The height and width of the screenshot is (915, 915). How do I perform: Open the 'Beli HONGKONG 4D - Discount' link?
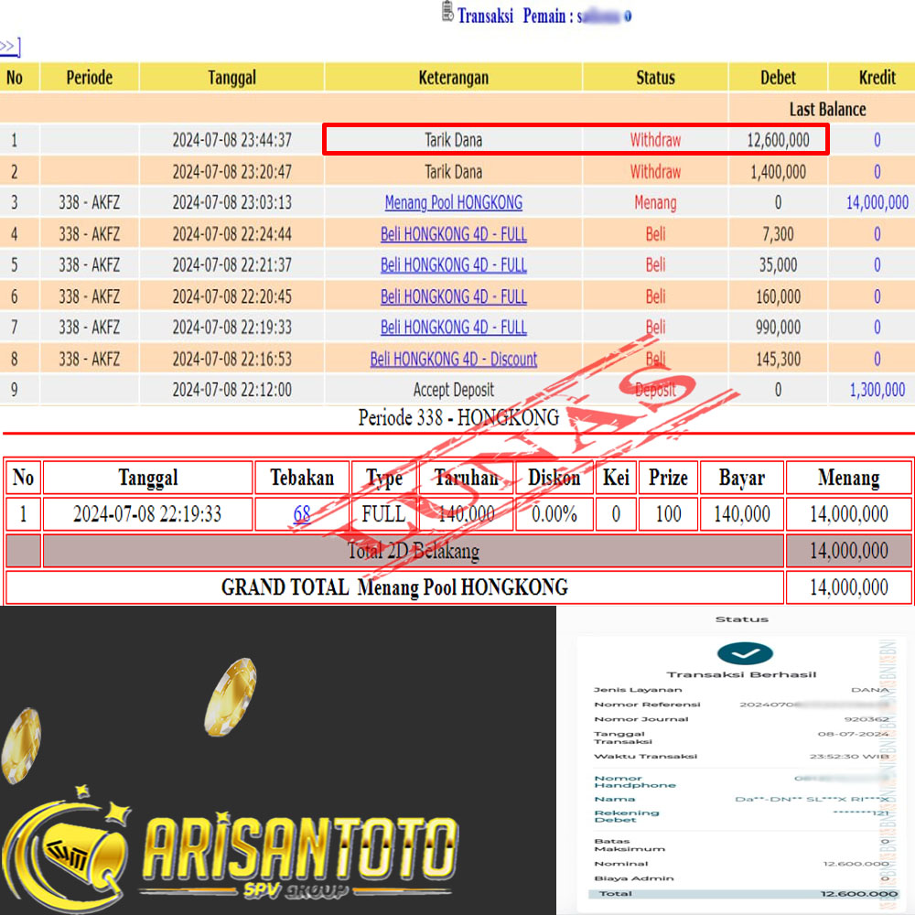[x=454, y=359]
